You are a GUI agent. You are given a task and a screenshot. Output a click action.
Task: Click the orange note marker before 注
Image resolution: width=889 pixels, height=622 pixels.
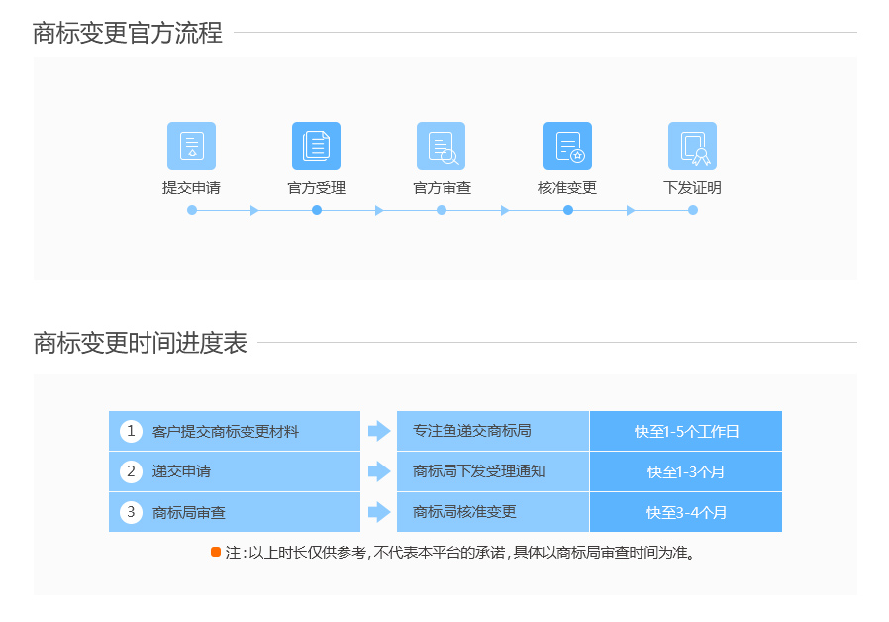tap(216, 552)
